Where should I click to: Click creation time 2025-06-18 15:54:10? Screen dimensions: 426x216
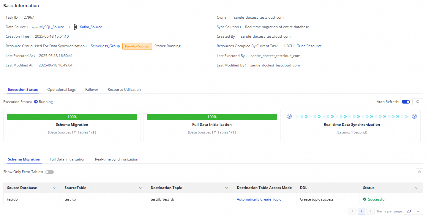pos(52,36)
